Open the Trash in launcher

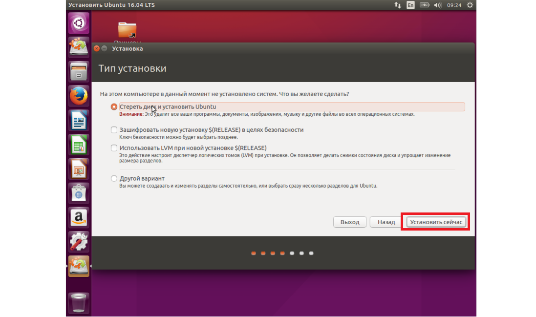point(79,303)
